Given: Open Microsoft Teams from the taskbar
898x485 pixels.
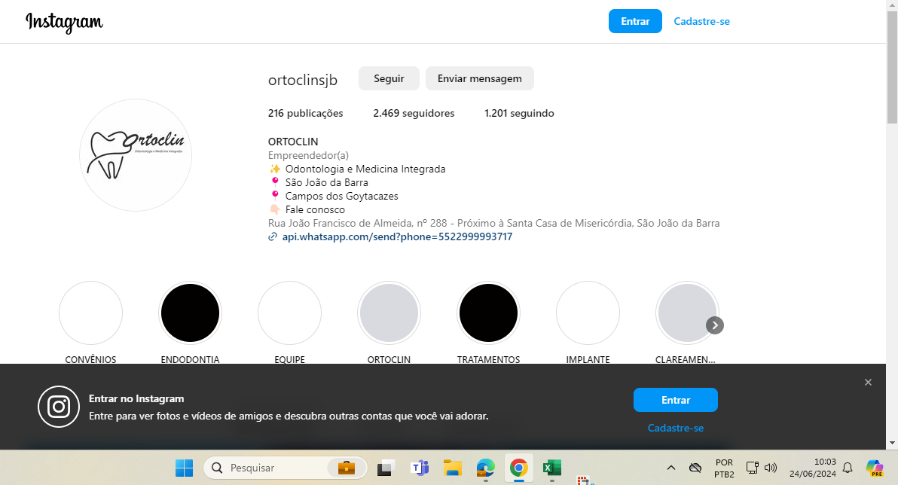Looking at the screenshot, I should pyautogui.click(x=420, y=468).
